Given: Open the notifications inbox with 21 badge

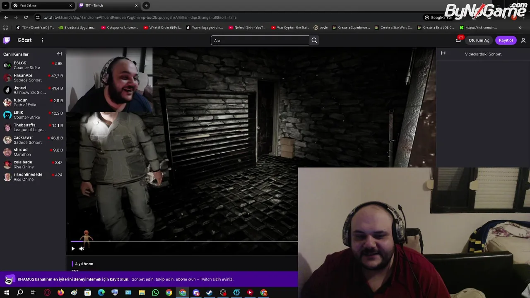Looking at the screenshot, I should (458, 40).
